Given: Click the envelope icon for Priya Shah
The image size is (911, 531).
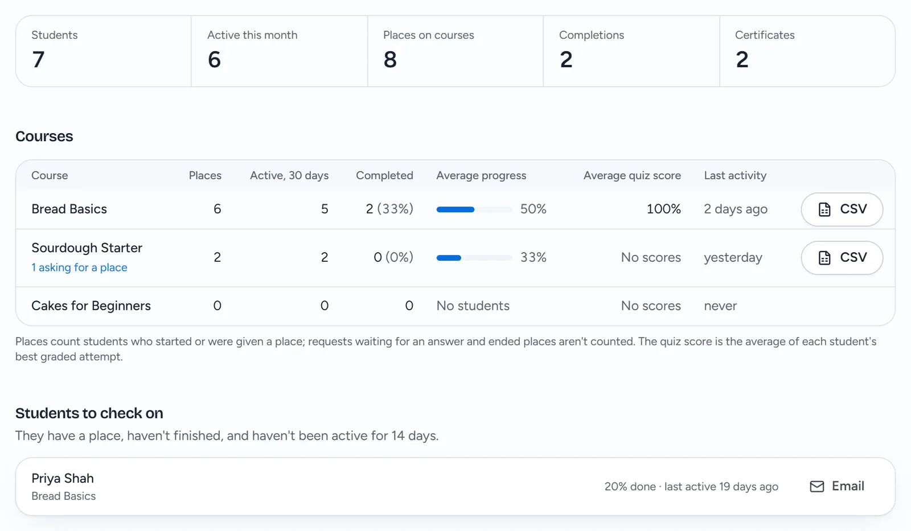Looking at the screenshot, I should pyautogui.click(x=817, y=487).
